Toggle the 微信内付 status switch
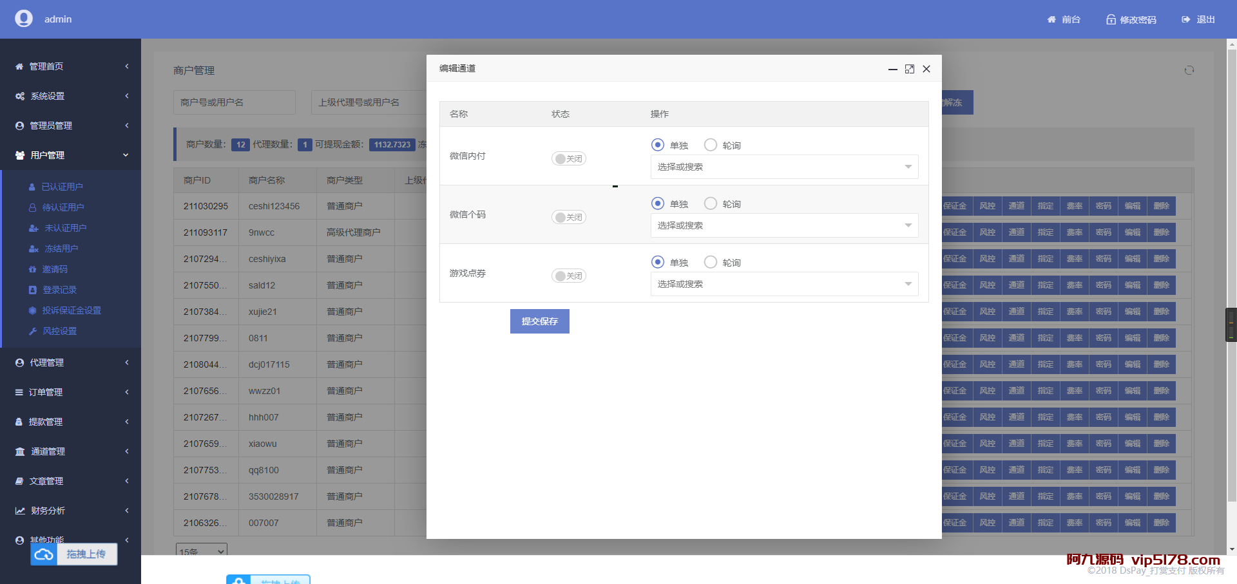Image resolution: width=1237 pixels, height=584 pixels. tap(568, 159)
